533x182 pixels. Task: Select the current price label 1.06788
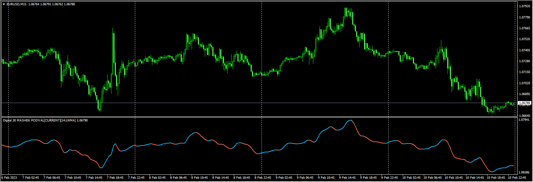click(524, 103)
